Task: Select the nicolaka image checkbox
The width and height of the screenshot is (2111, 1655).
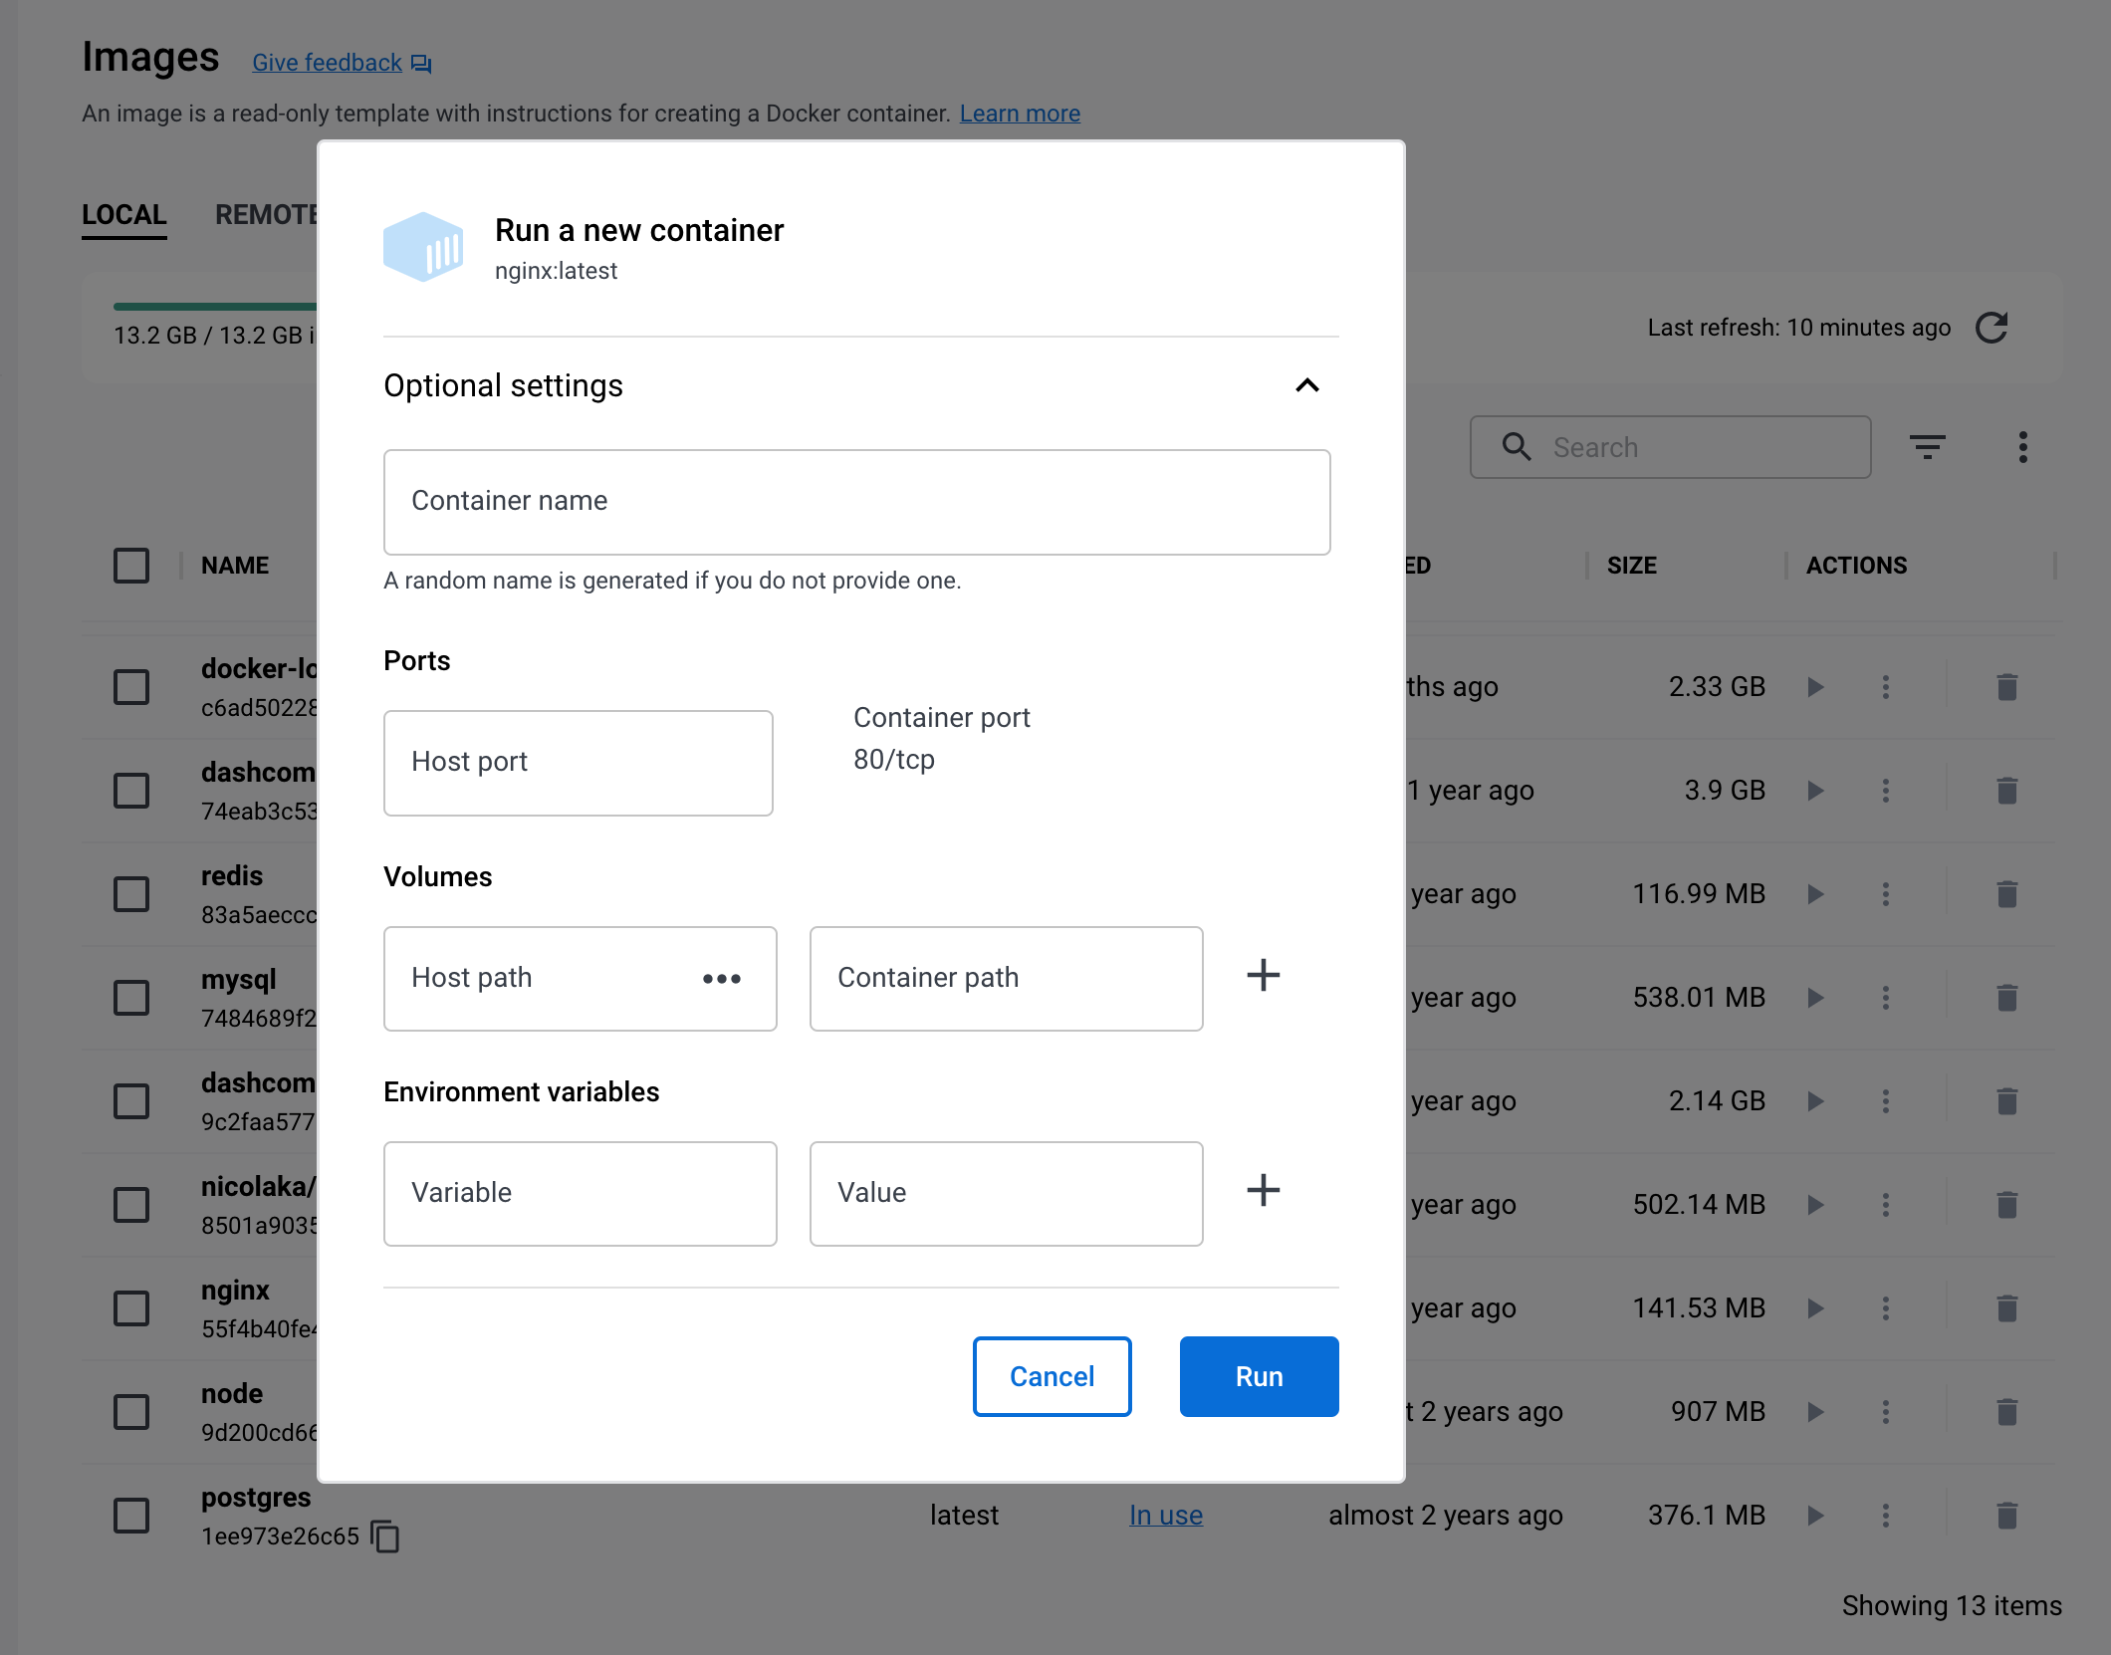Action: pos(131,1205)
